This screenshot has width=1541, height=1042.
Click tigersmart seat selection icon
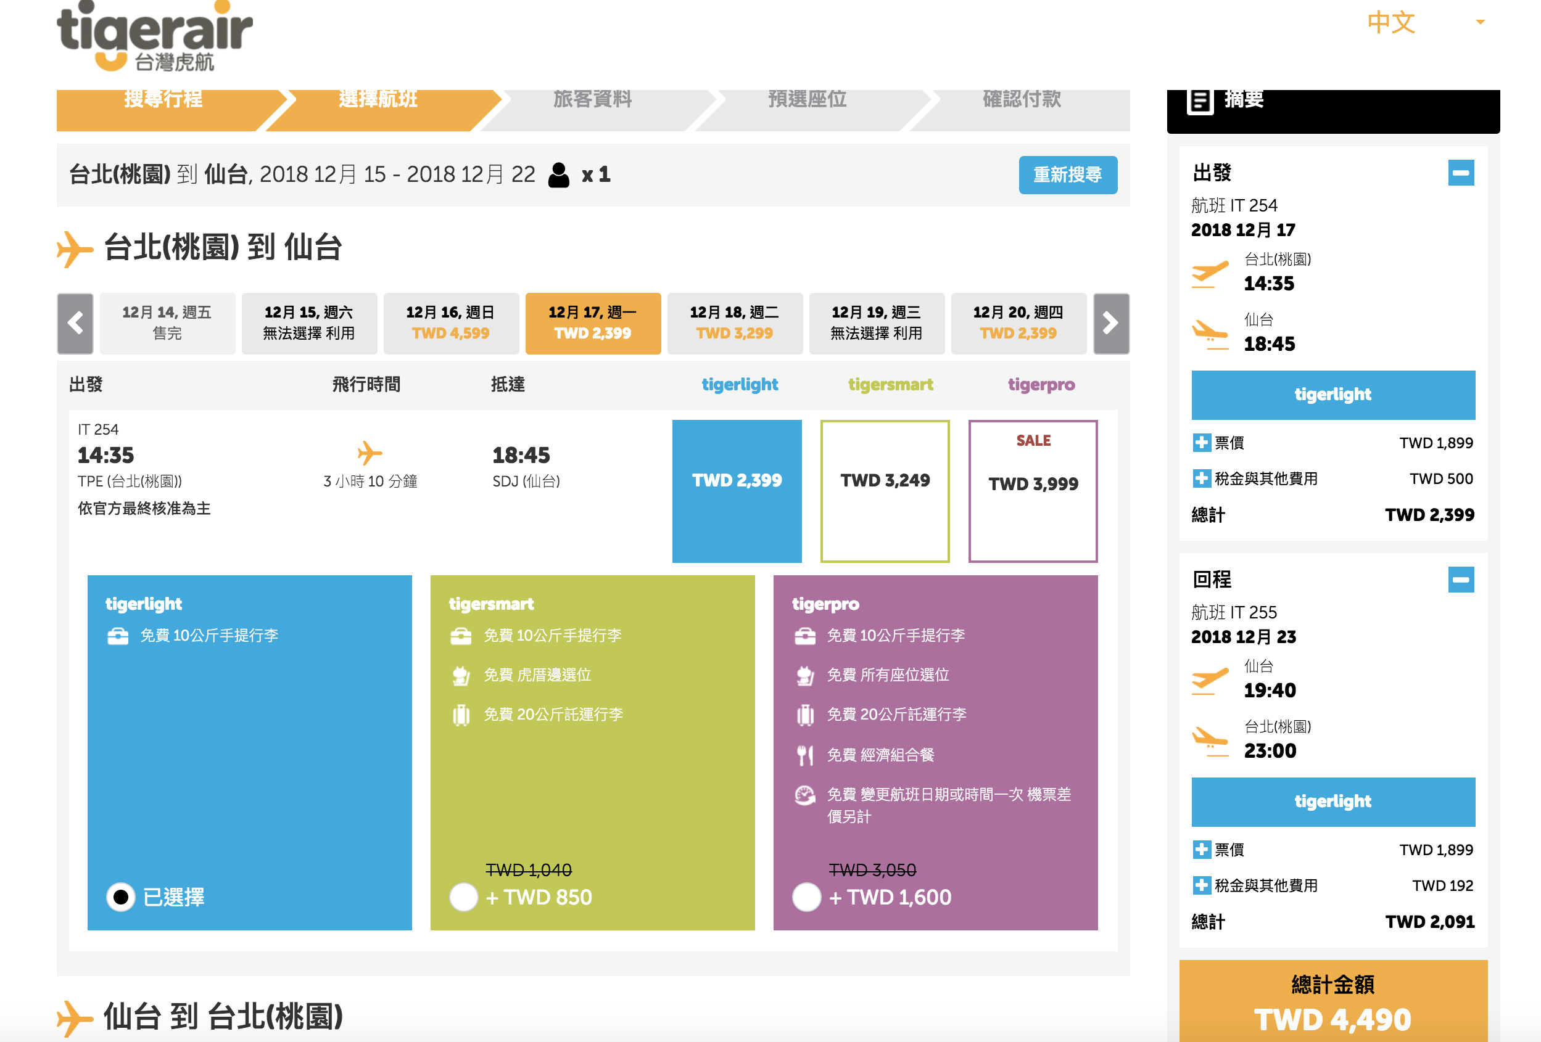click(461, 675)
